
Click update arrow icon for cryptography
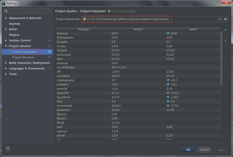[168, 80]
